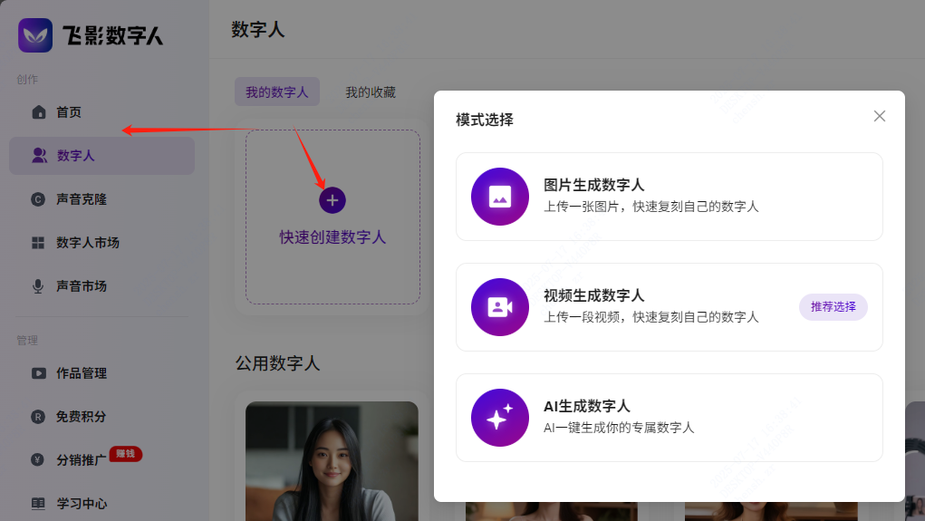Click 上传一张图片，快速复刻自己的数字人 description
925x521 pixels.
pyautogui.click(x=650, y=207)
